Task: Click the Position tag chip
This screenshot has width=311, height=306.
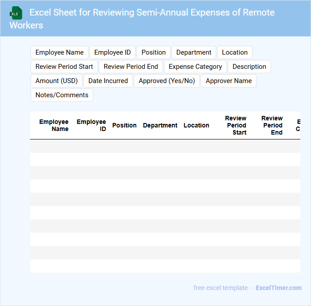Action: 153,52
